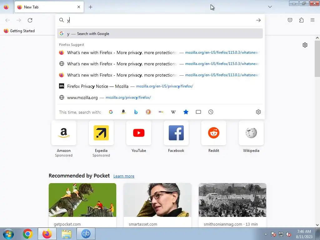Open www.mozilla.org privacy suggestion
This screenshot has height=240, width=320.
[160, 97]
